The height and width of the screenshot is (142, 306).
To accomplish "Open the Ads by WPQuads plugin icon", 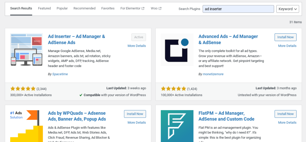I will click(x=27, y=126).
